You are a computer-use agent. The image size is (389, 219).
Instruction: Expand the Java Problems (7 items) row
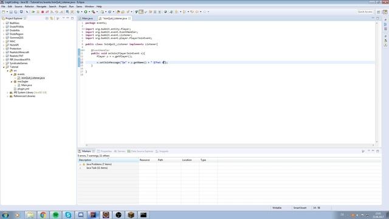point(80,164)
